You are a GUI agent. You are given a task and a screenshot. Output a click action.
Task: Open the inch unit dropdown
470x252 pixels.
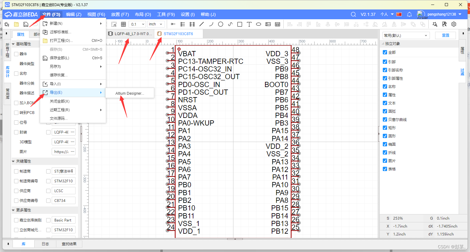(x=156, y=24)
